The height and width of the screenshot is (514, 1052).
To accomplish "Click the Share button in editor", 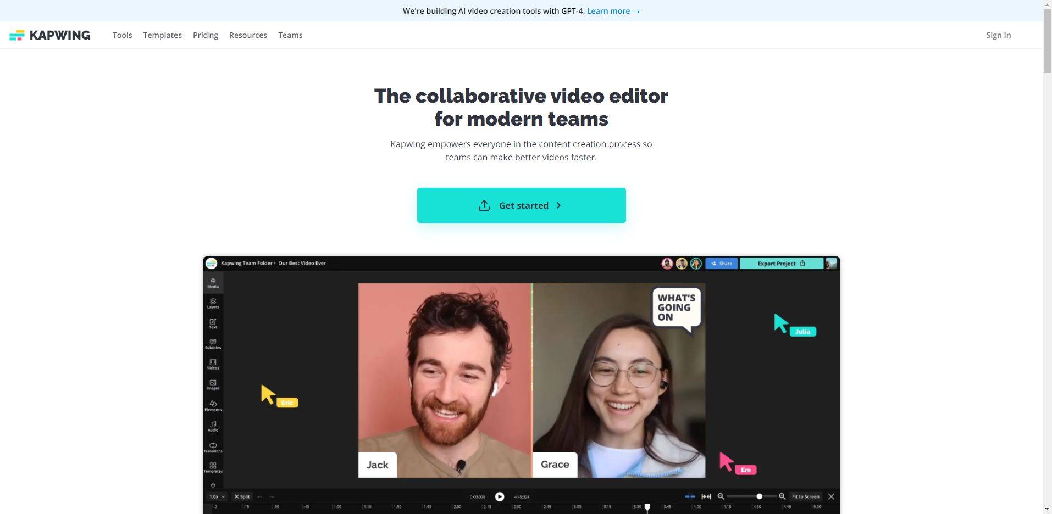I will click(722, 264).
